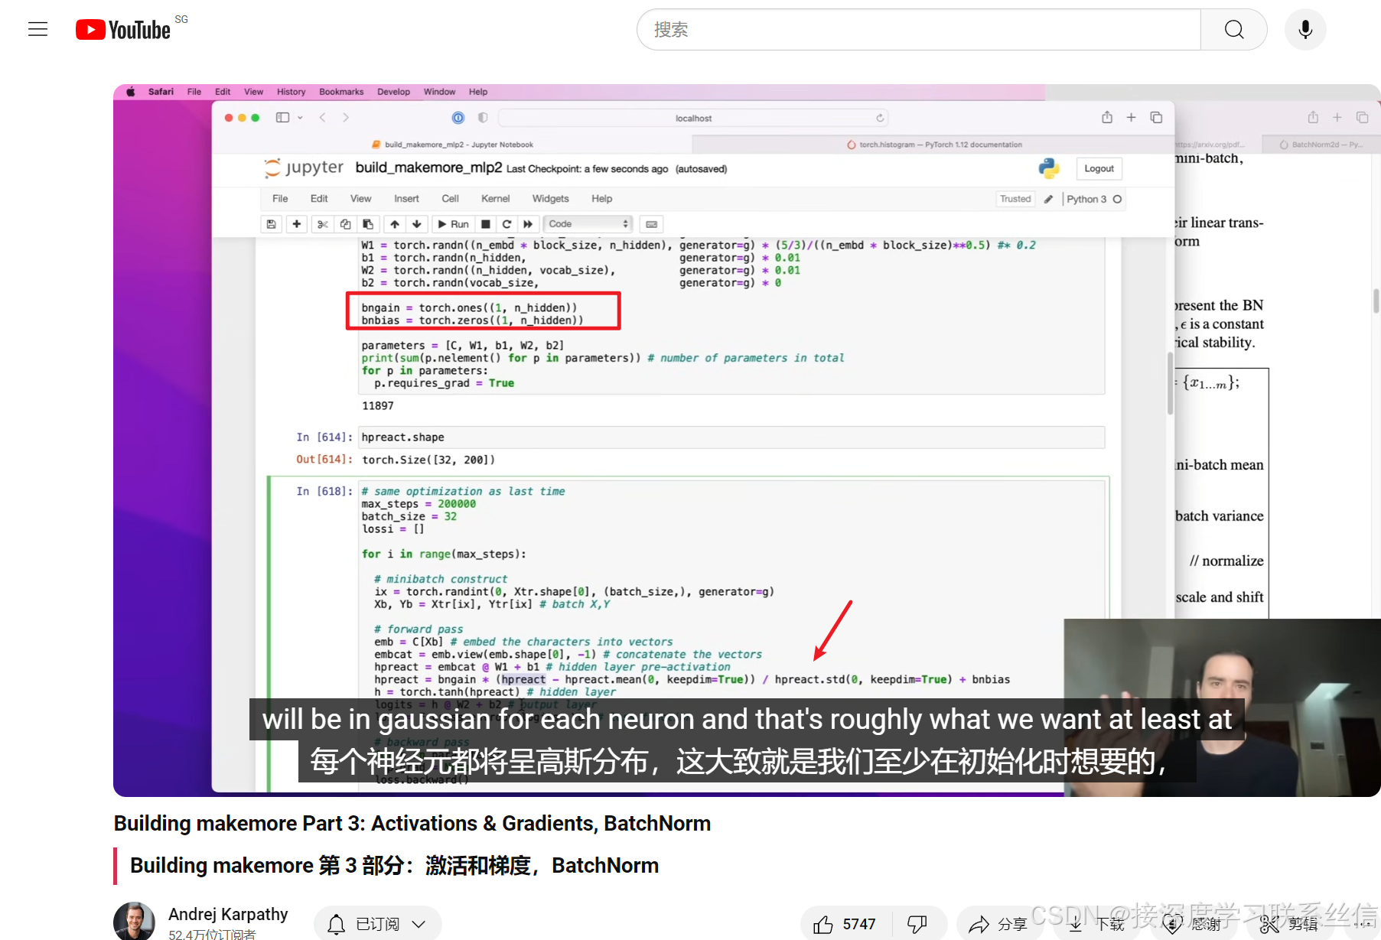Click the BatchNorm2d tab in background Safari window

[x=1321, y=145]
